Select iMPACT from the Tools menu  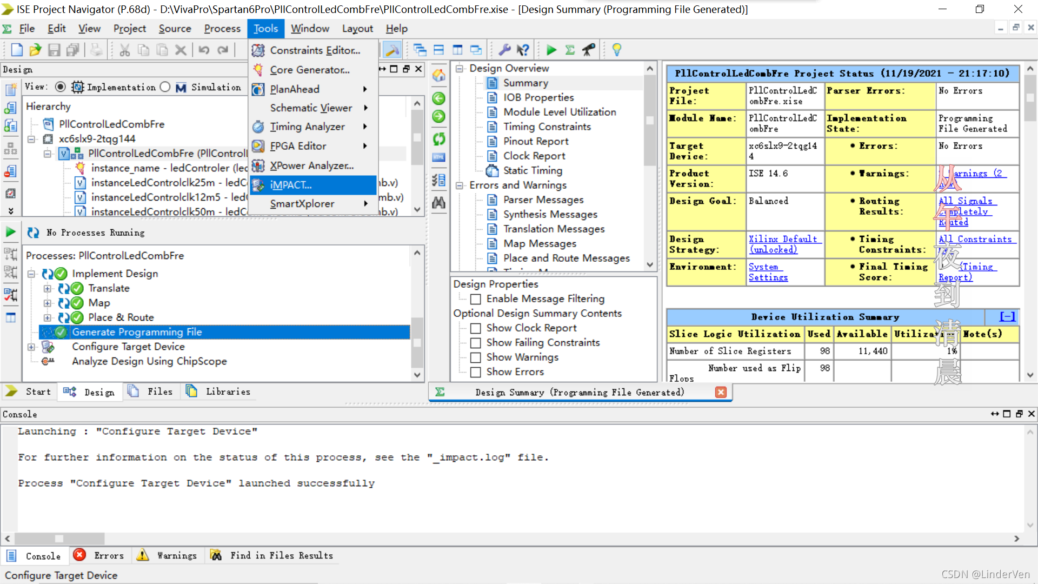[x=291, y=185]
